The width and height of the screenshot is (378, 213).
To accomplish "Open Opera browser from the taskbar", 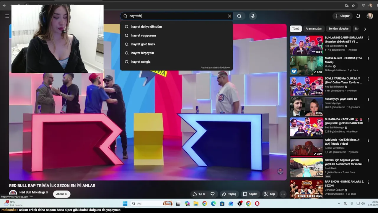I will click(257, 204).
